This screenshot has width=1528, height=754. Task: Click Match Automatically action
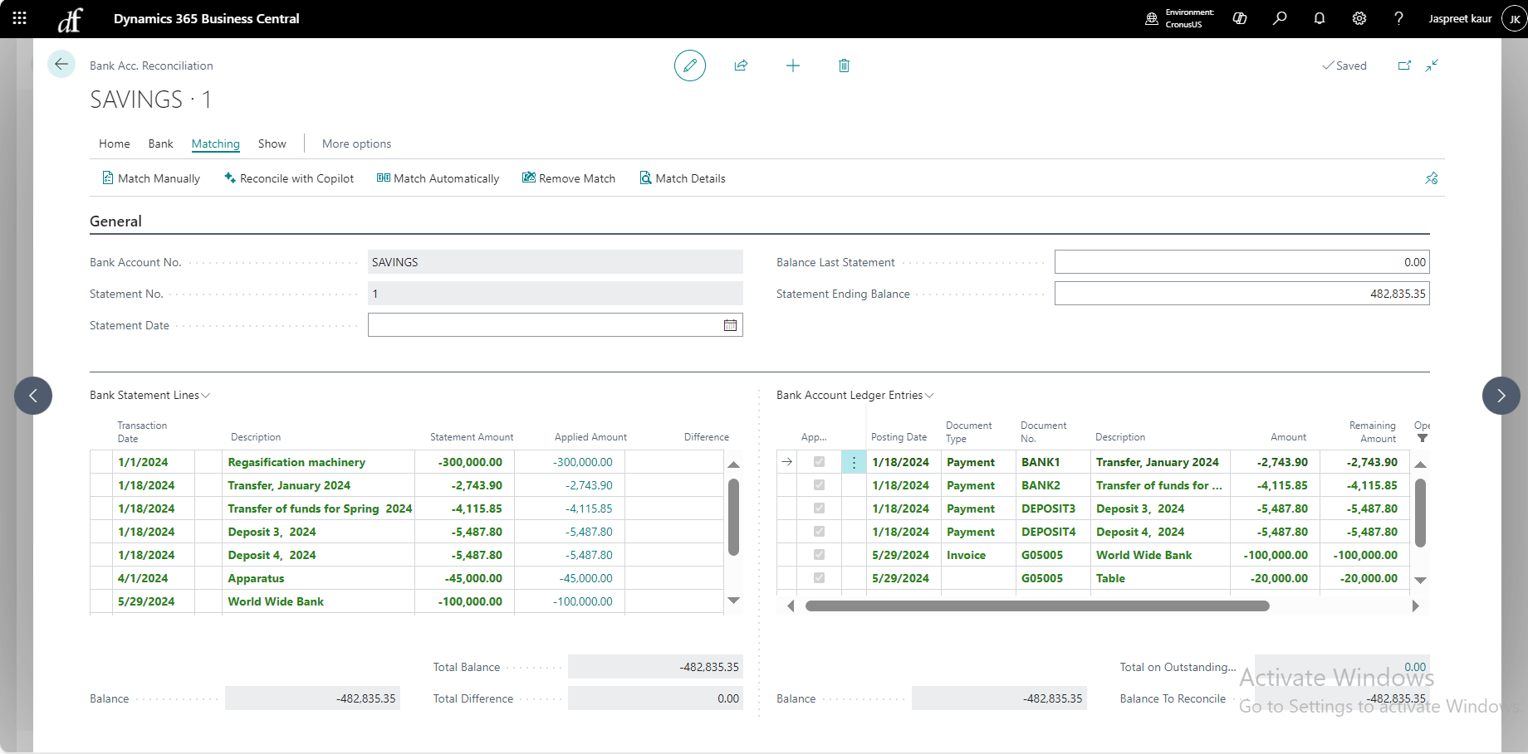(438, 178)
